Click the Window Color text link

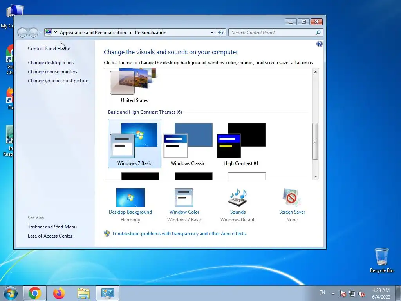184,212
